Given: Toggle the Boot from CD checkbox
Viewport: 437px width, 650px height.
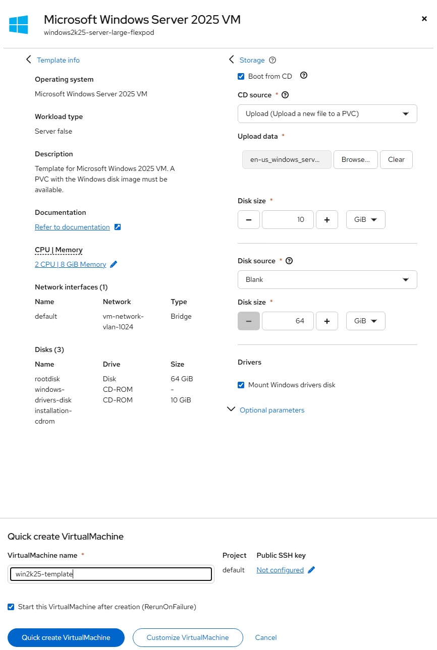Looking at the screenshot, I should click(x=241, y=76).
